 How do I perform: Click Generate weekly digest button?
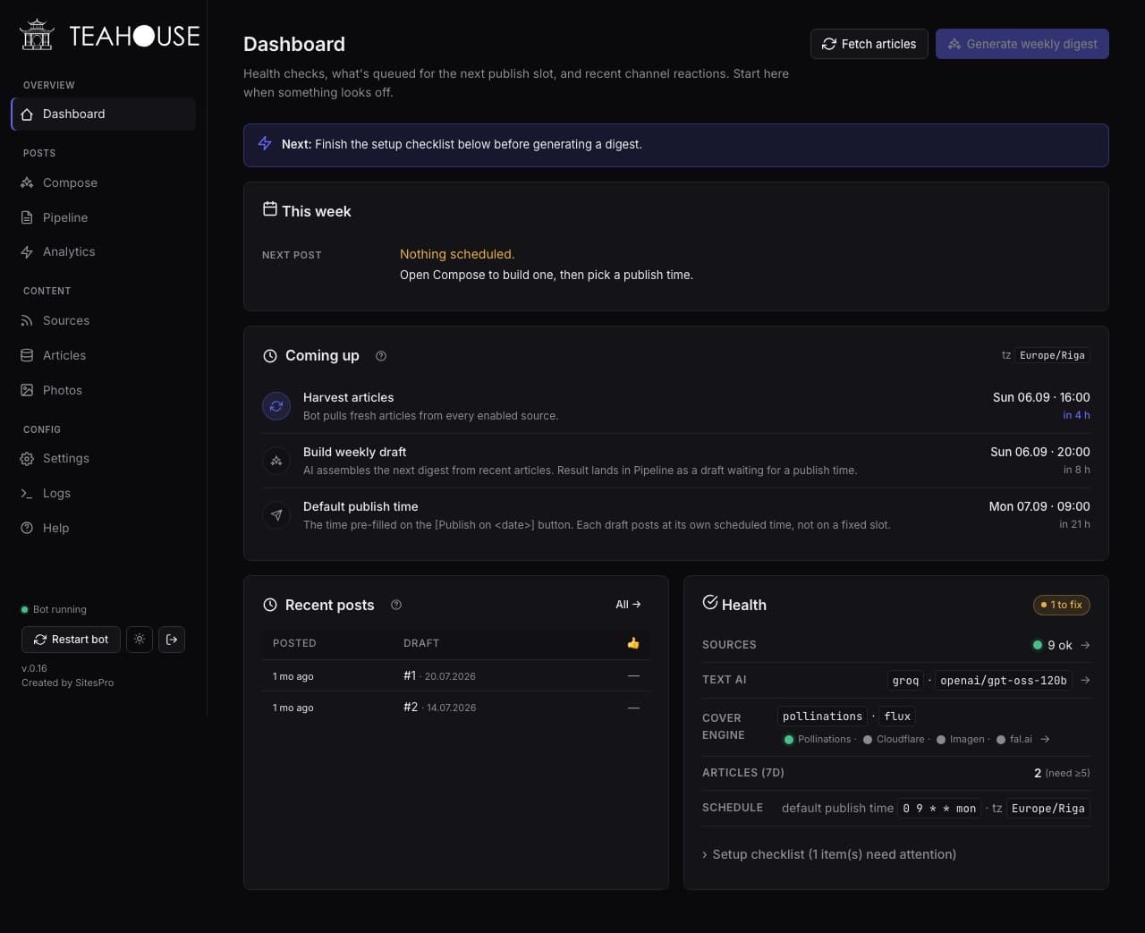click(1022, 44)
